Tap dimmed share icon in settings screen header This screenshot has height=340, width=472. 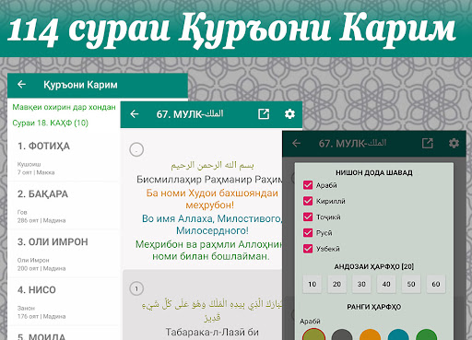[x=427, y=143]
